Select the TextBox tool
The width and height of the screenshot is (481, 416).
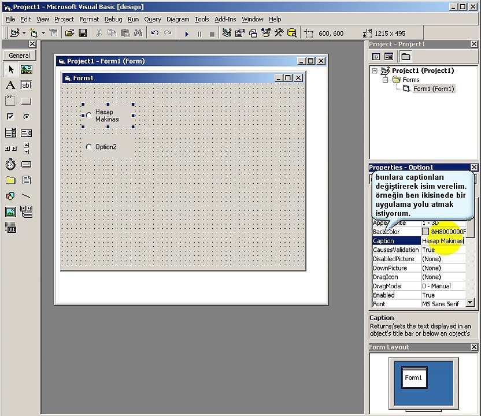[x=27, y=86]
